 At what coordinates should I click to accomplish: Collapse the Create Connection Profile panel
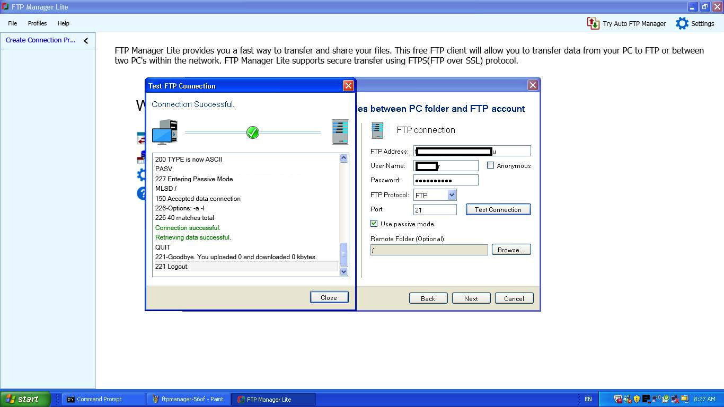(86, 41)
